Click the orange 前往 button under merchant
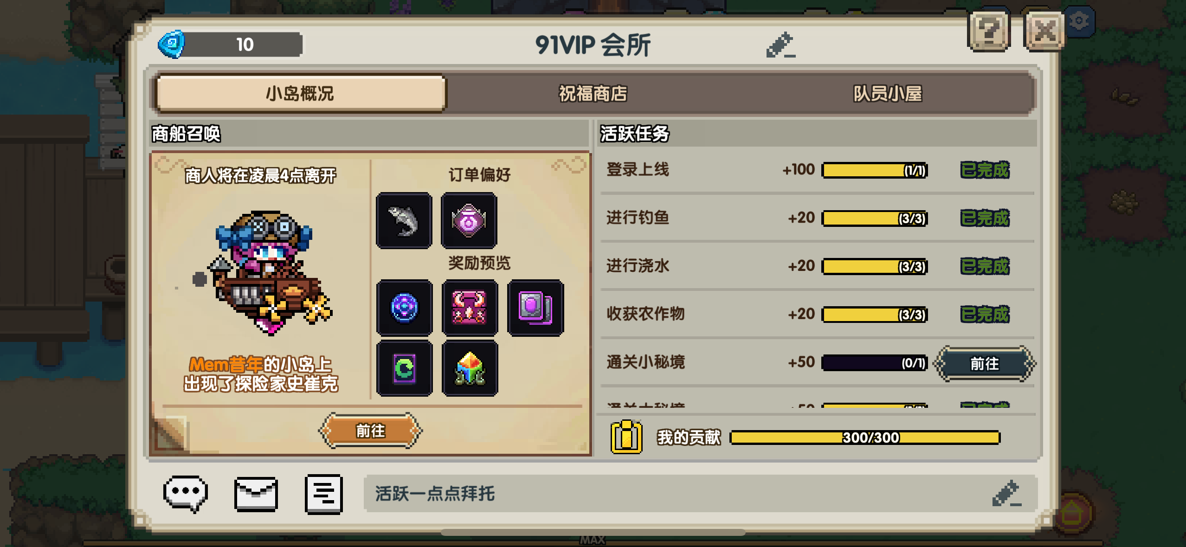 [370, 431]
